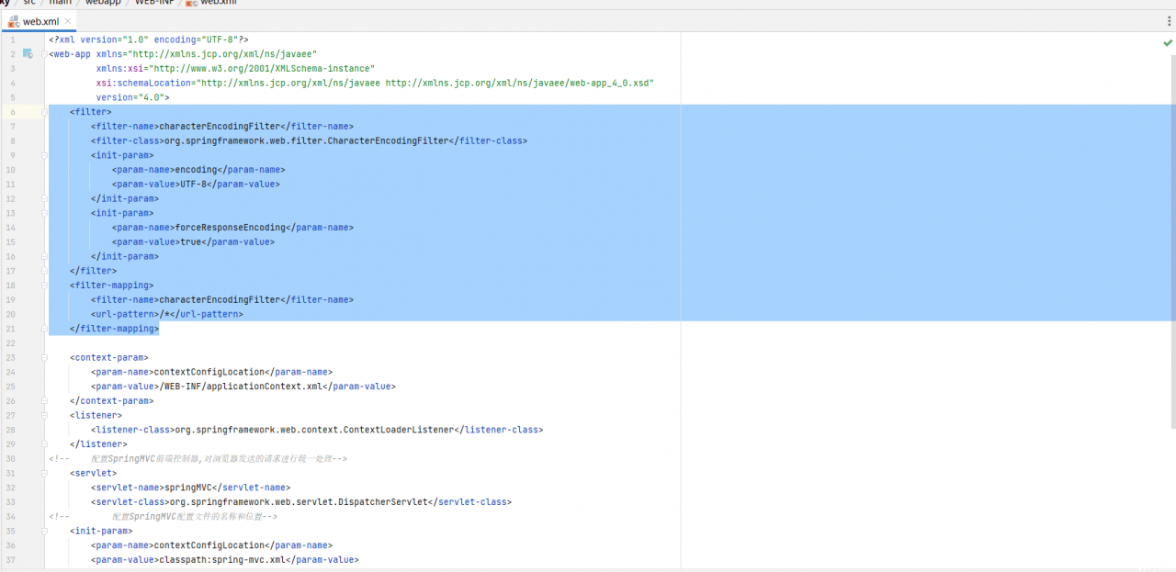Collapse the web-app element fold on line 2
Image resolution: width=1176 pixels, height=572 pixels.
[45, 54]
